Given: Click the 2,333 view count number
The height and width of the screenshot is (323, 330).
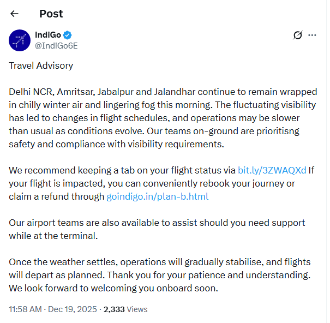Looking at the screenshot, I should click(x=114, y=309).
